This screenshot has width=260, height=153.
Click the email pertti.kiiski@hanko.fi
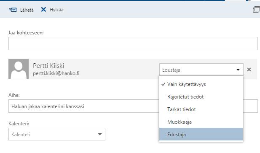coord(56,73)
